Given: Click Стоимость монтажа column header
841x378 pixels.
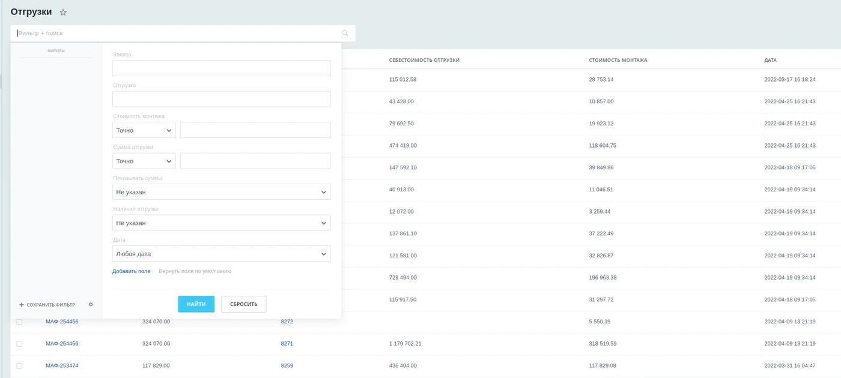Looking at the screenshot, I should coord(618,60).
